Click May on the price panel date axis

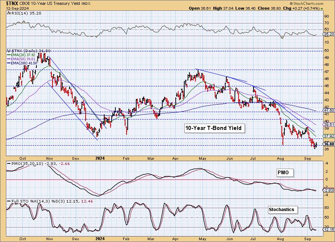202,158
